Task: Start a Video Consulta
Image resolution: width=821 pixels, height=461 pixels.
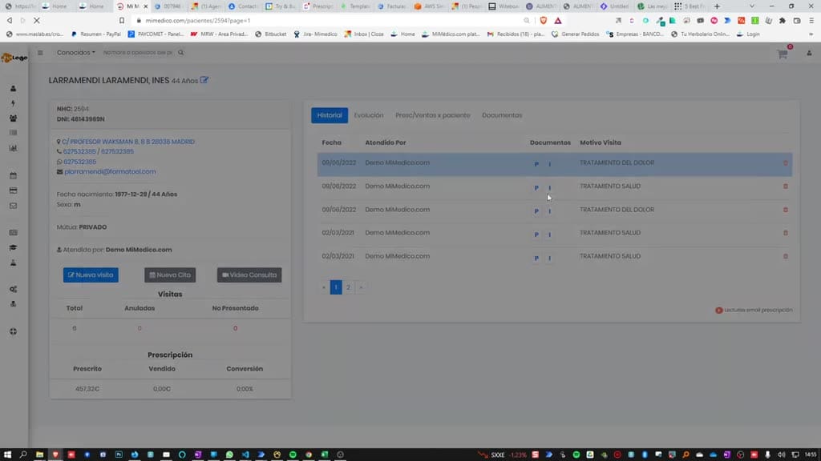Action: tap(249, 275)
